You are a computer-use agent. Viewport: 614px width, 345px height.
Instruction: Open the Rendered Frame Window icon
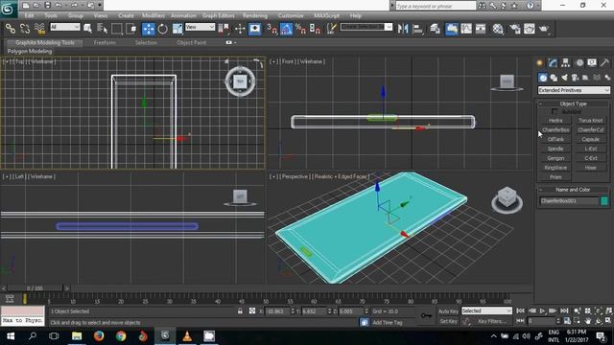click(x=529, y=29)
